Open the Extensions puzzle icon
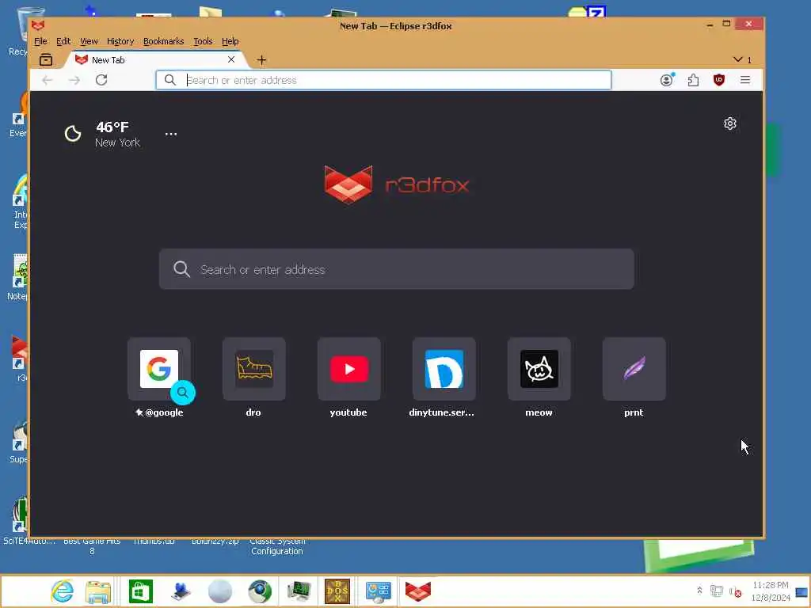811x608 pixels. click(693, 80)
